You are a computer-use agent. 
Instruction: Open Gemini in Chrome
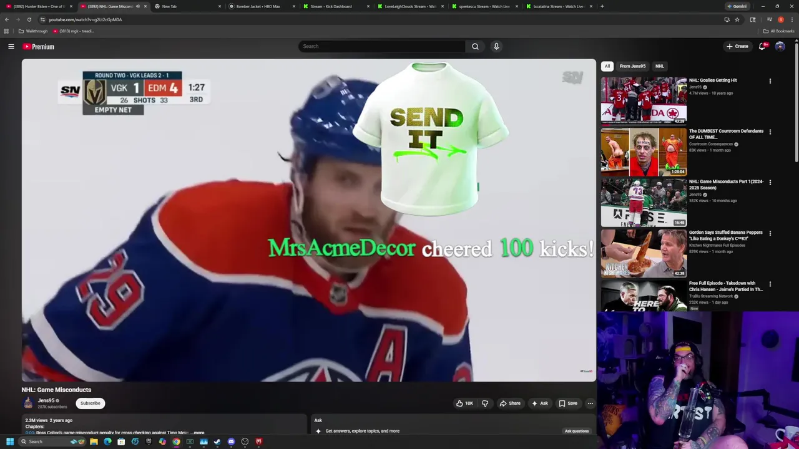pos(737,6)
